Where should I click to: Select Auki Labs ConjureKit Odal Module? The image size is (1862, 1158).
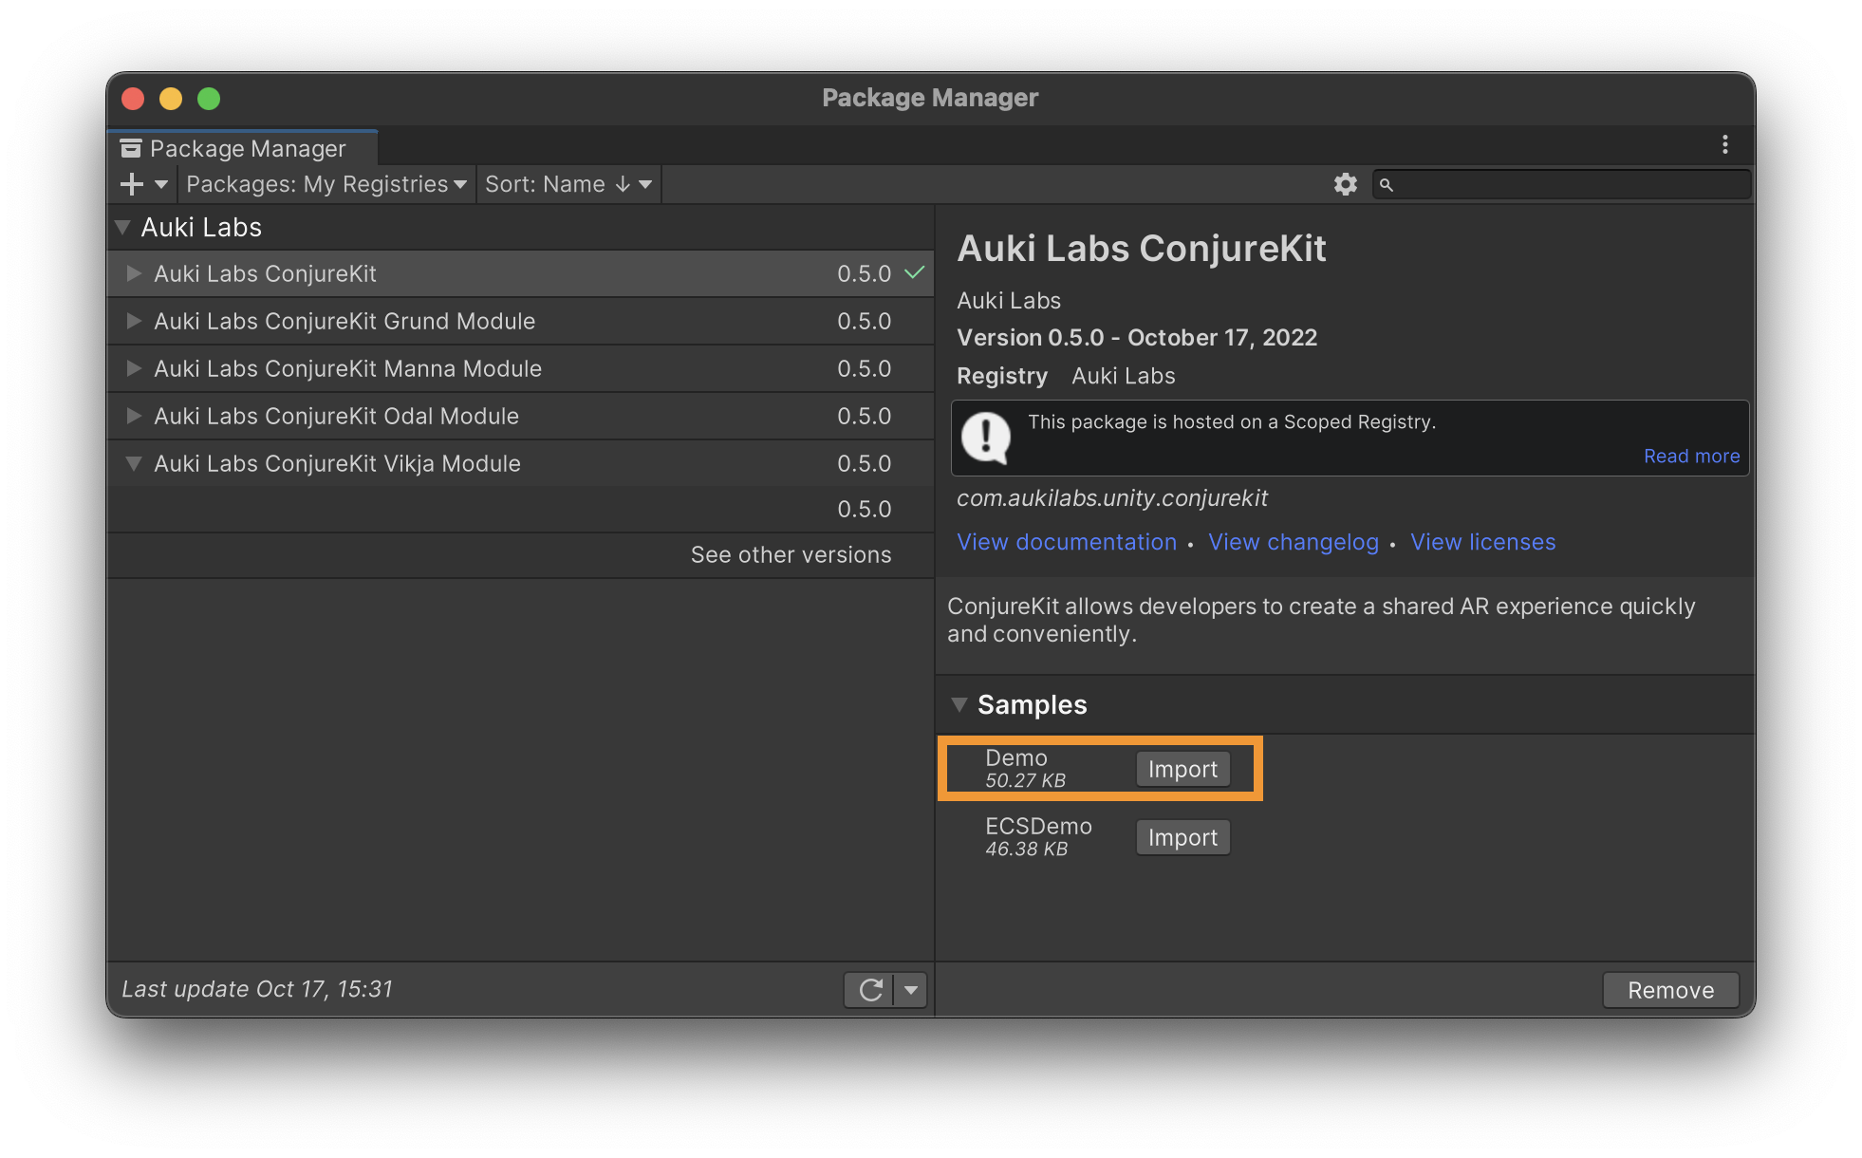[520, 416]
